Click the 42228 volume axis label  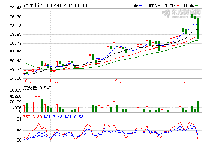click(x=16, y=96)
